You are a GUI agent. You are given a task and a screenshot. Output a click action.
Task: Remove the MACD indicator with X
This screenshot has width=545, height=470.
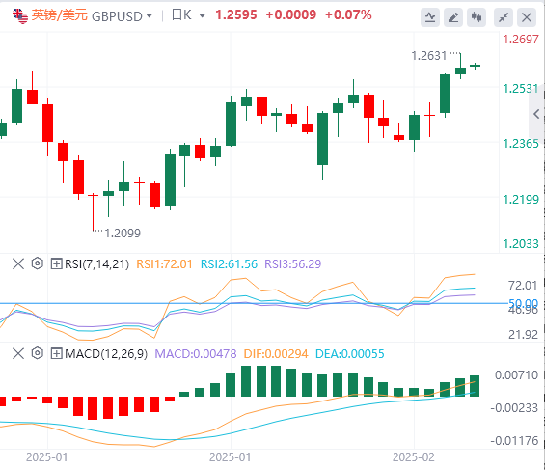click(18, 354)
